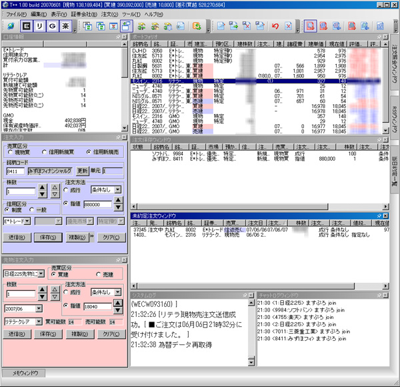The width and height of the screenshot is (400, 387).
Task: Toggle the G (GMO) broker toolbar button
Action: point(52,26)
